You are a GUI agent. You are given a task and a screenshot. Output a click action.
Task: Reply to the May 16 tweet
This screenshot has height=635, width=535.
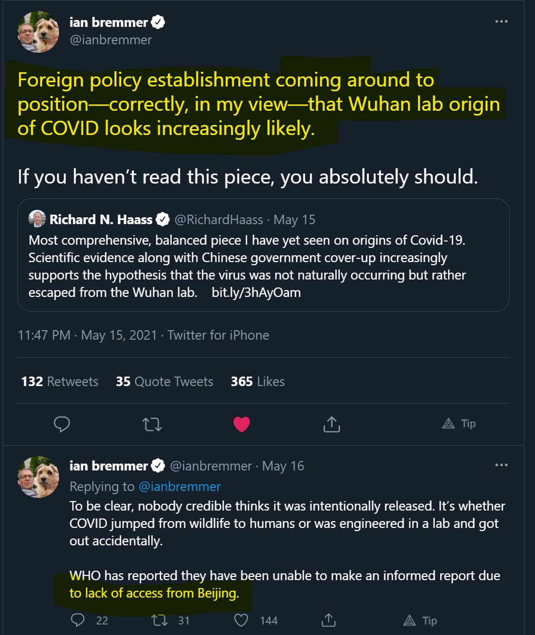pyautogui.click(x=78, y=620)
